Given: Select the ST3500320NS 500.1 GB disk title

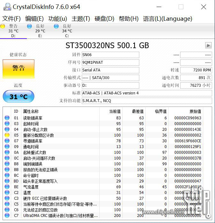Looking at the screenshot, I should pos(107,46).
